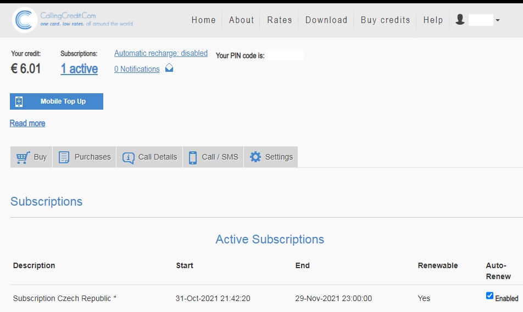Click the user profile avatar icon
Image resolution: width=523 pixels, height=312 pixels.
click(x=460, y=20)
